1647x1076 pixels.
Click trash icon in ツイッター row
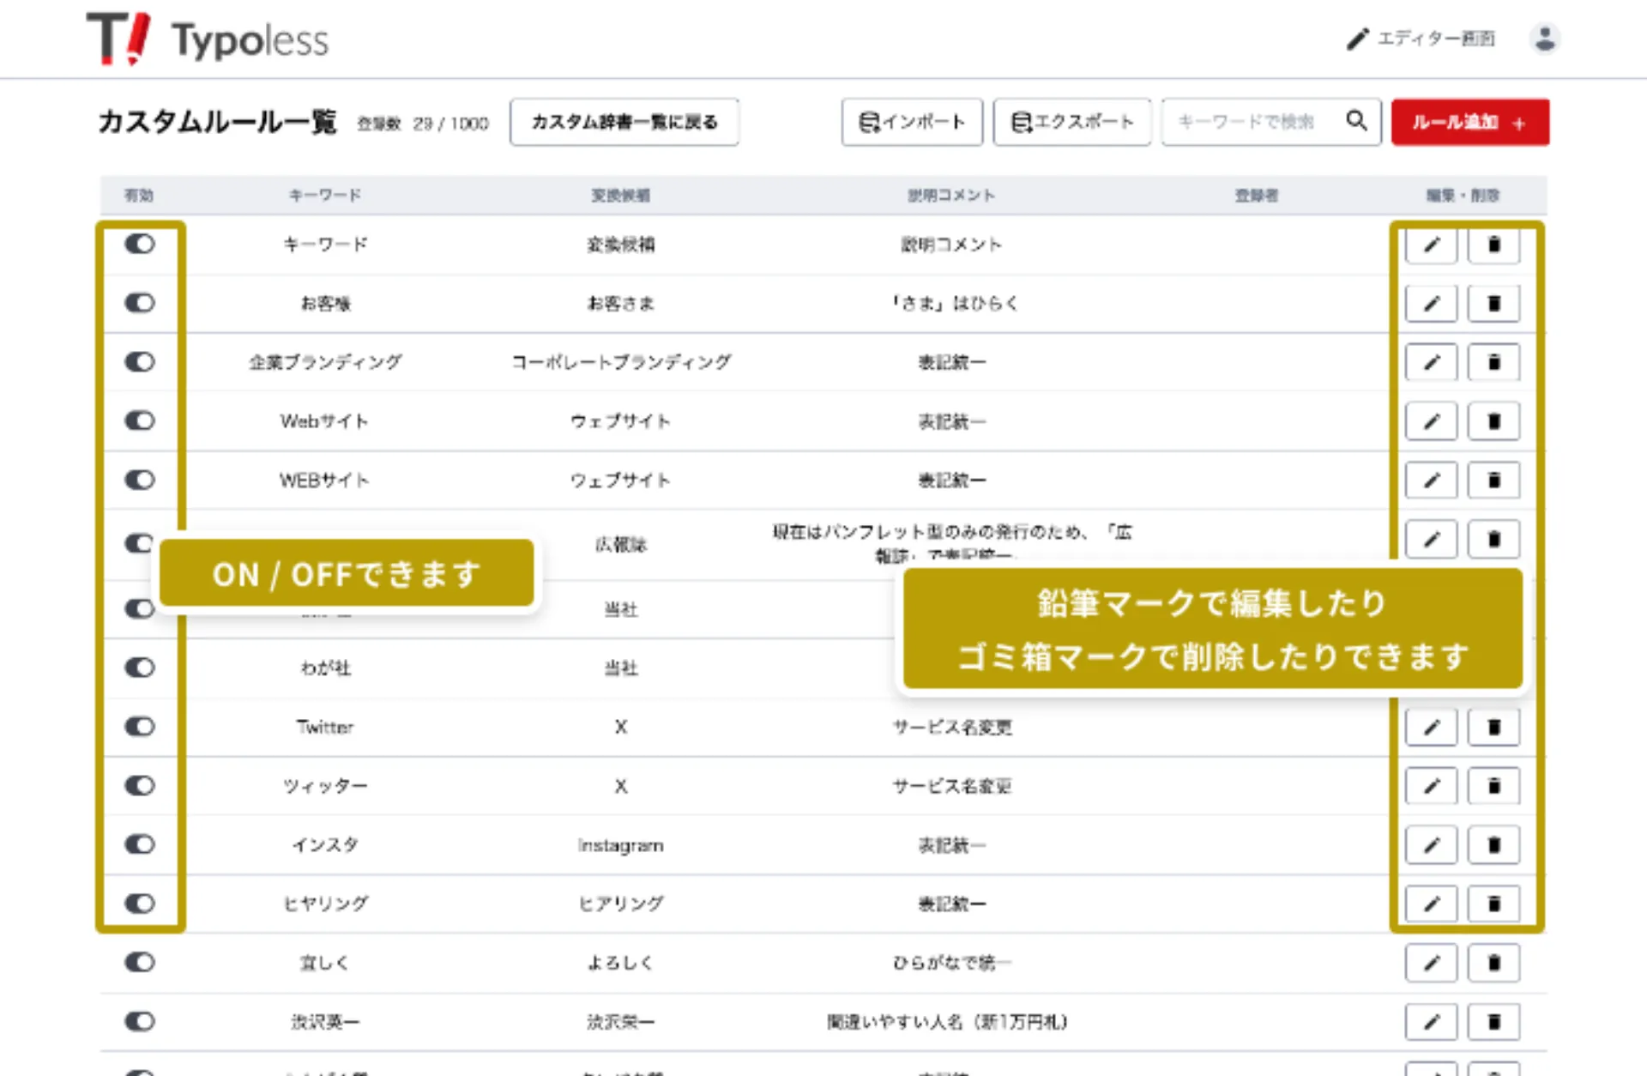pyautogui.click(x=1493, y=786)
